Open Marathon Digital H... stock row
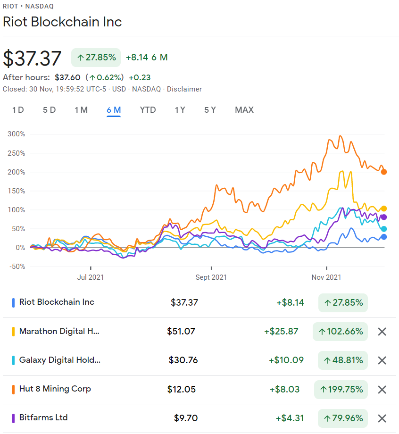 pos(199,332)
